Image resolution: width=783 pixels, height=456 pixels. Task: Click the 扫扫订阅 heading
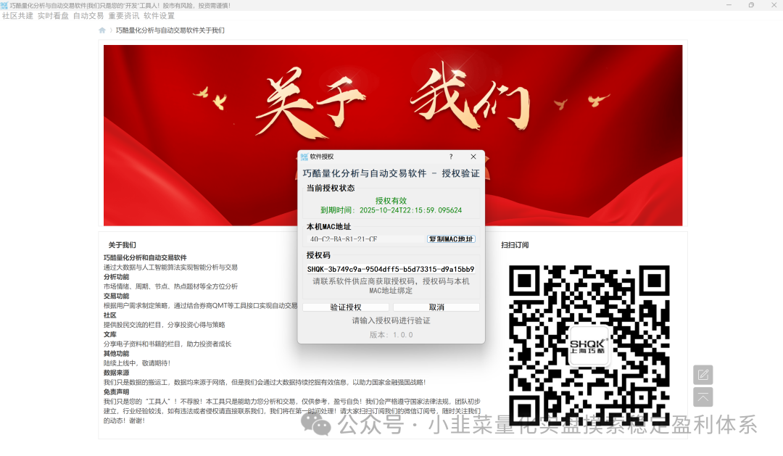[x=515, y=245]
